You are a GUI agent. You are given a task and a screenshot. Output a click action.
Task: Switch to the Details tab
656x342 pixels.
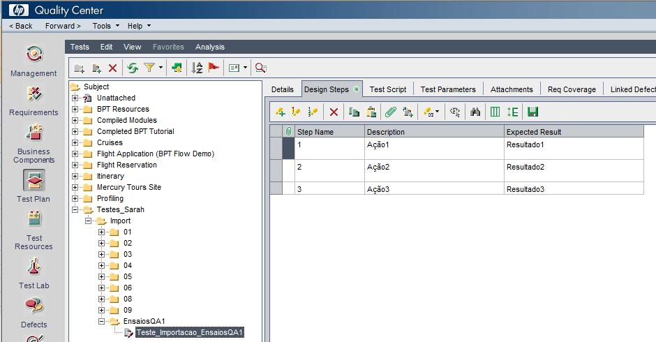coord(283,89)
